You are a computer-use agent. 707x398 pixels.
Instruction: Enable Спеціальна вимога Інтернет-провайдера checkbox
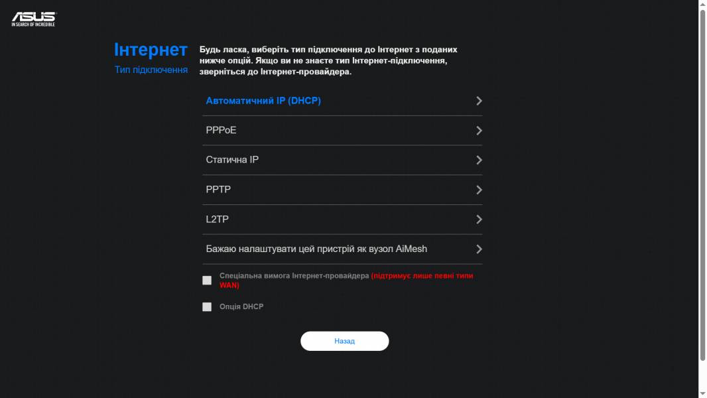(207, 281)
